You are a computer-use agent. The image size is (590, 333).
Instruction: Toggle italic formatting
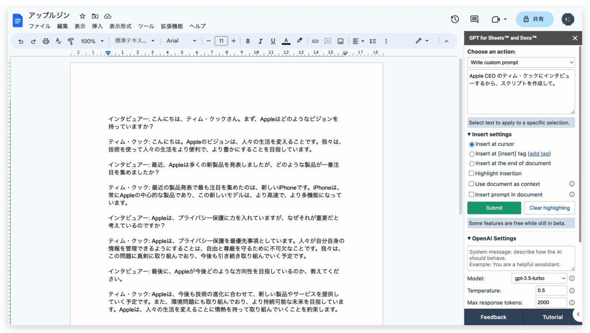click(260, 41)
